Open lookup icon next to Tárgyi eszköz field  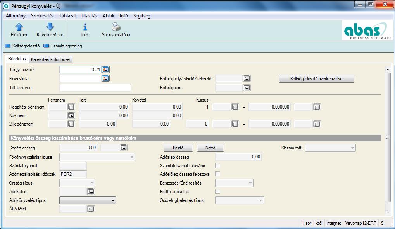click(106, 70)
